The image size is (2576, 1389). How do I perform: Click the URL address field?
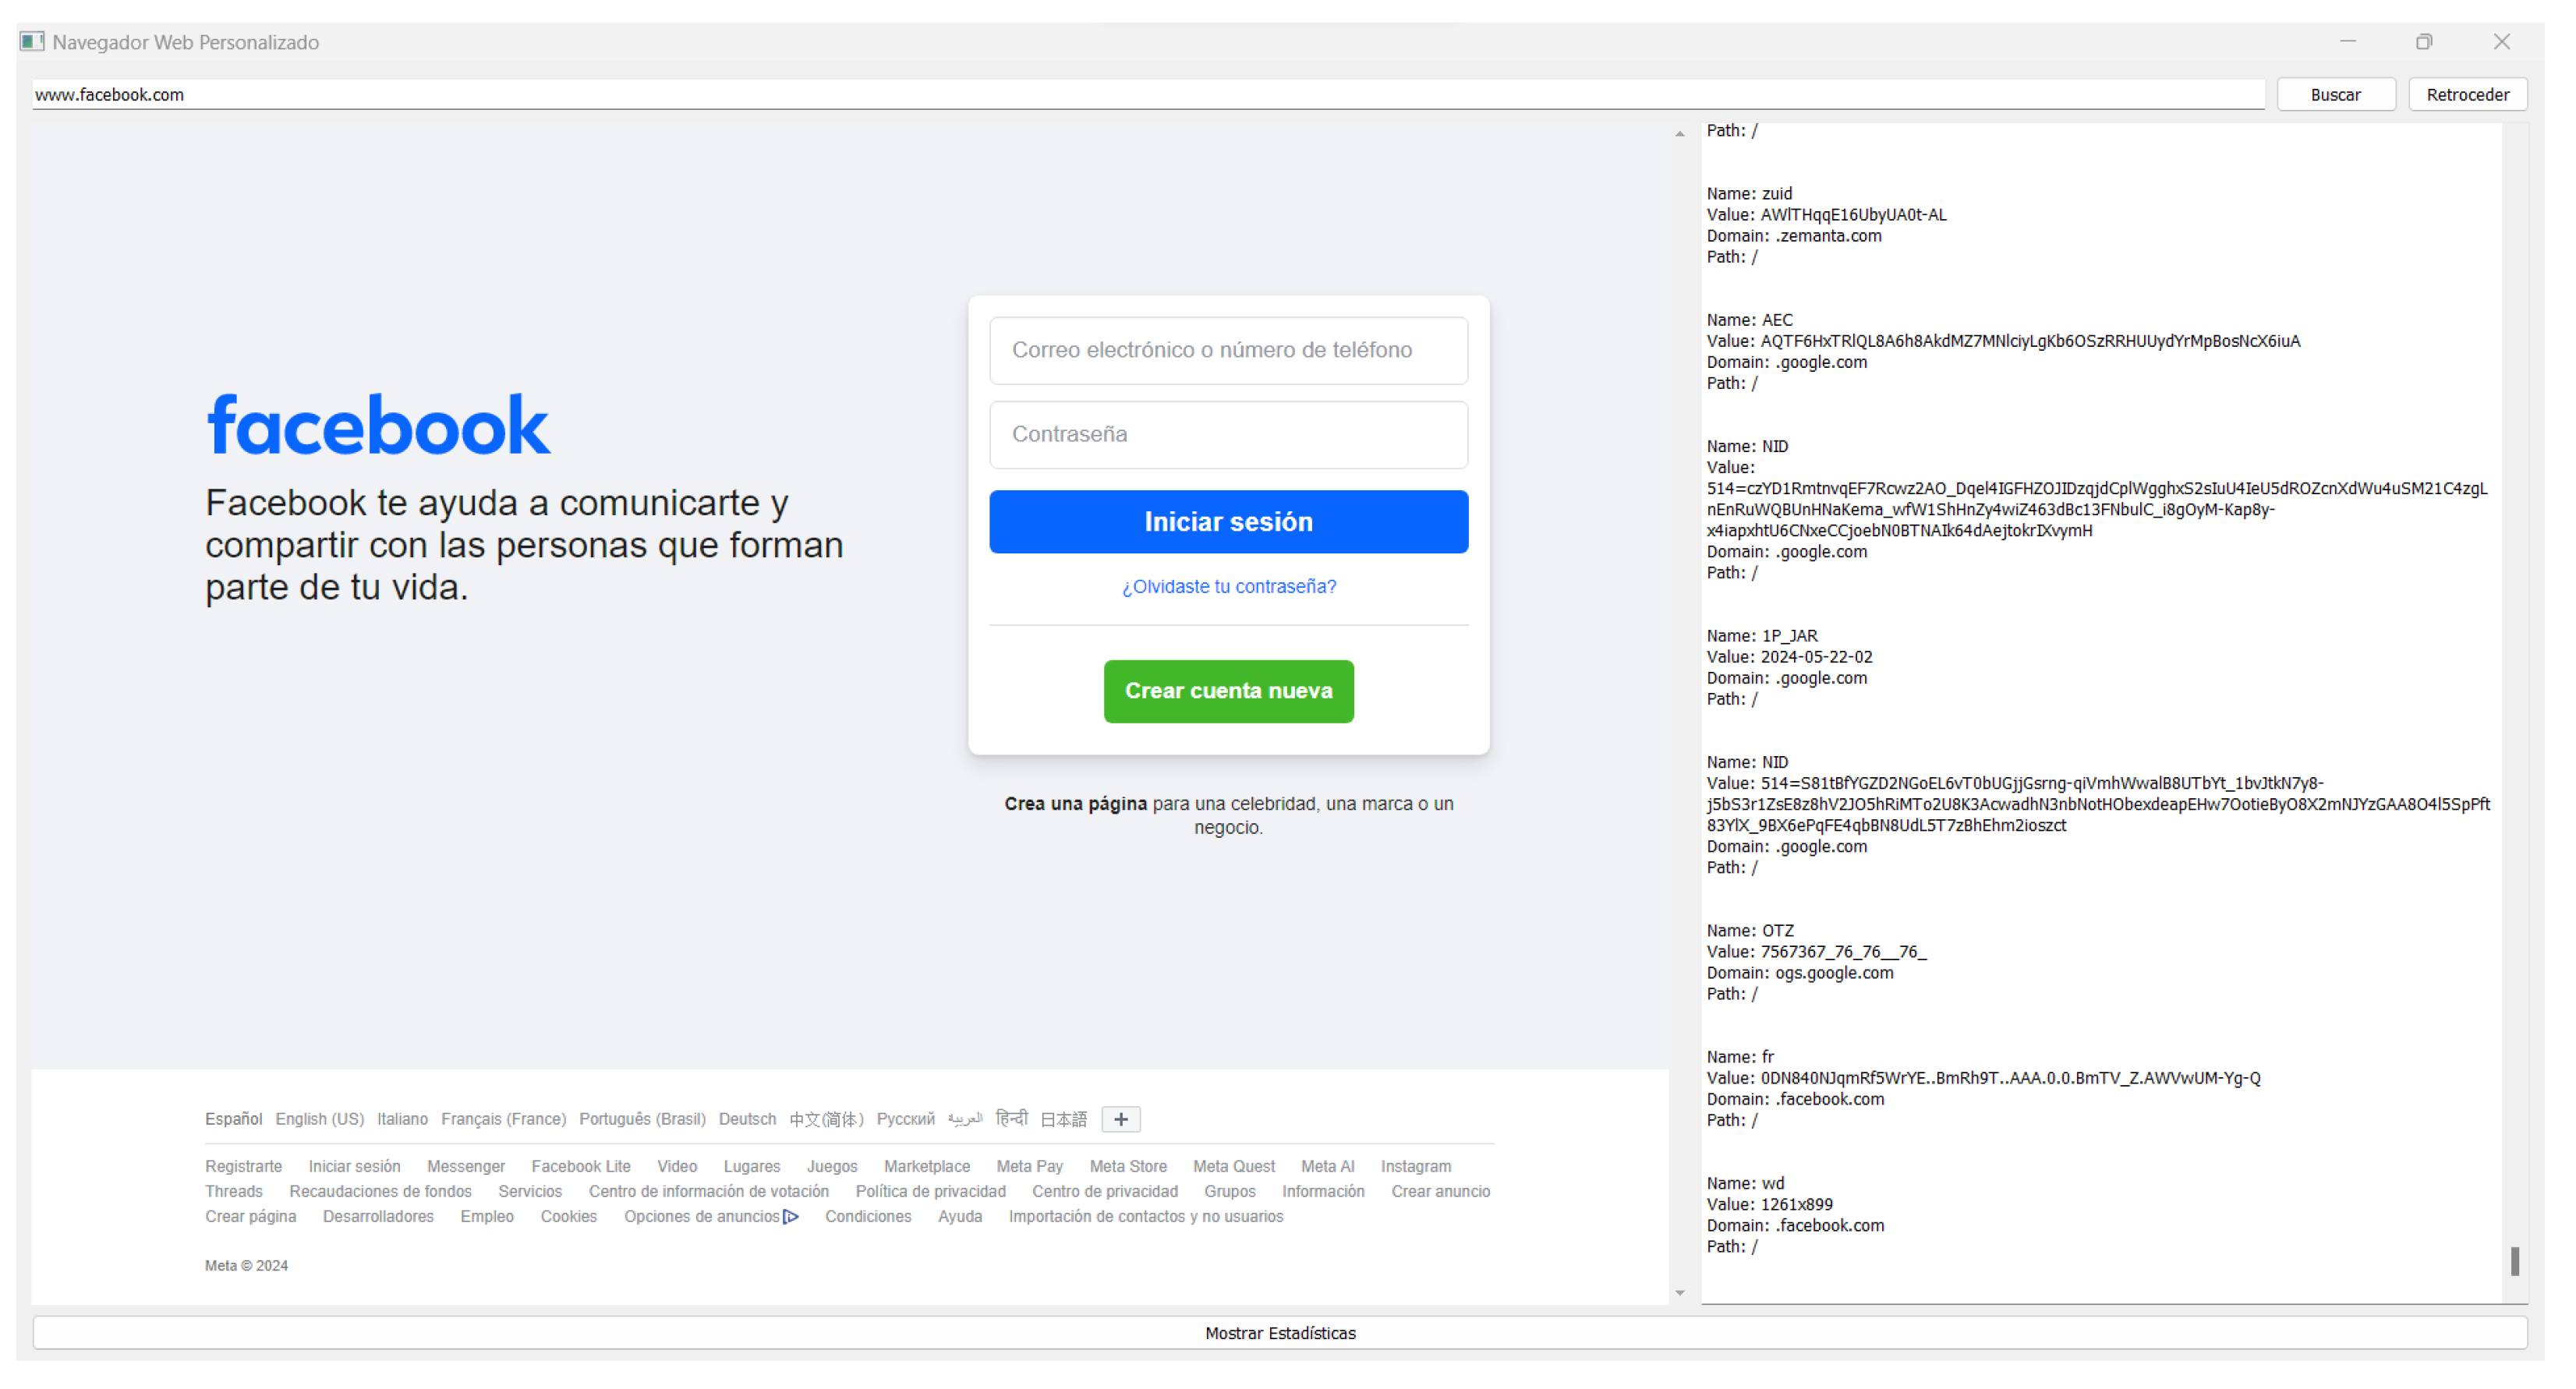tap(1146, 95)
